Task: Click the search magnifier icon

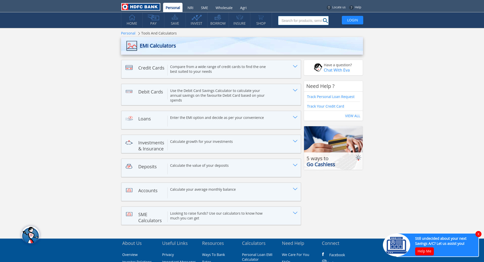Action: click(325, 21)
